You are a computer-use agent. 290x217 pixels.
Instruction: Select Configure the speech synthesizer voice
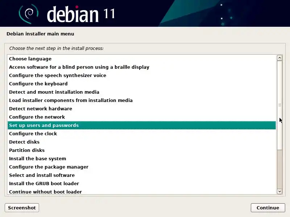[142, 76]
